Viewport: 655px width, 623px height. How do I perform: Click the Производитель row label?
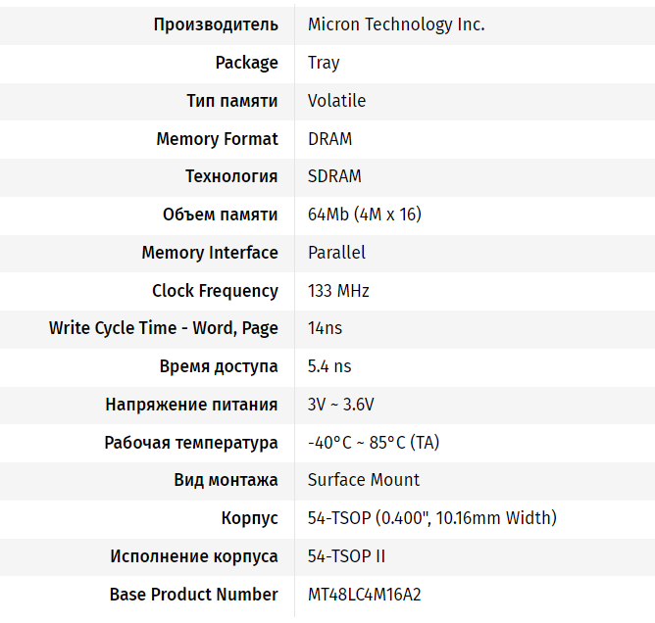click(216, 24)
